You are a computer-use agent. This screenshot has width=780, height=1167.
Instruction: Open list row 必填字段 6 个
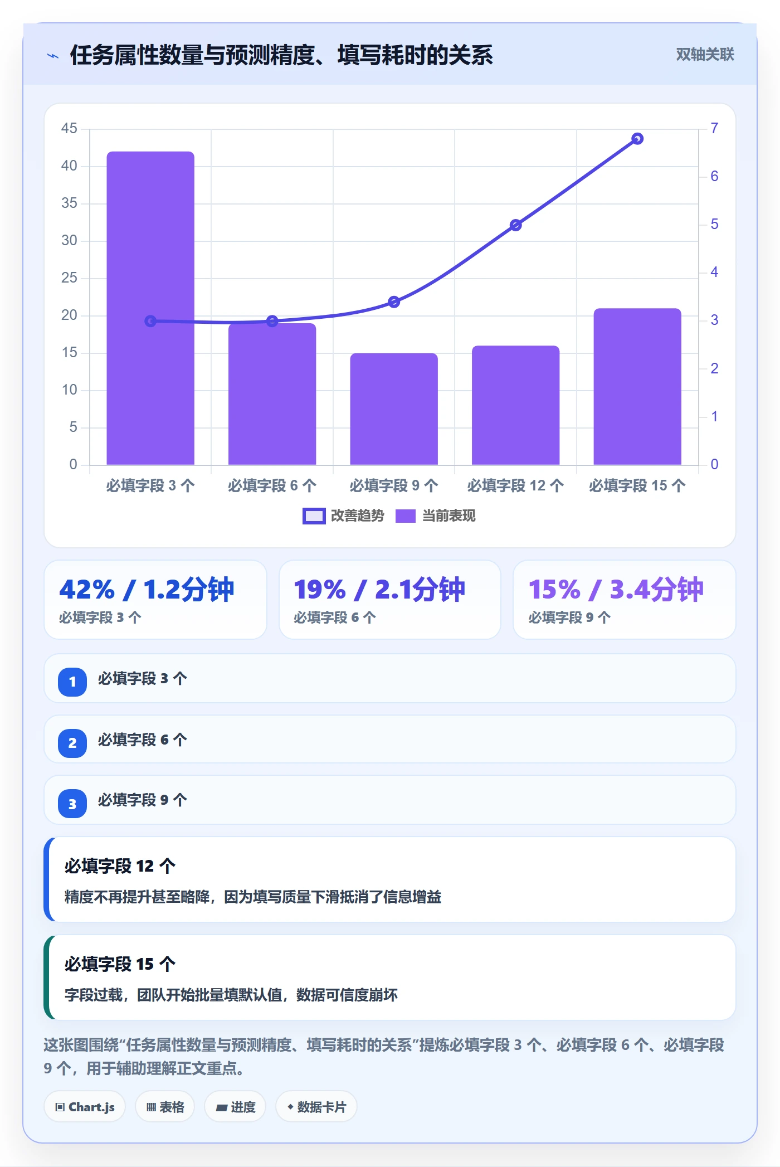(390, 740)
